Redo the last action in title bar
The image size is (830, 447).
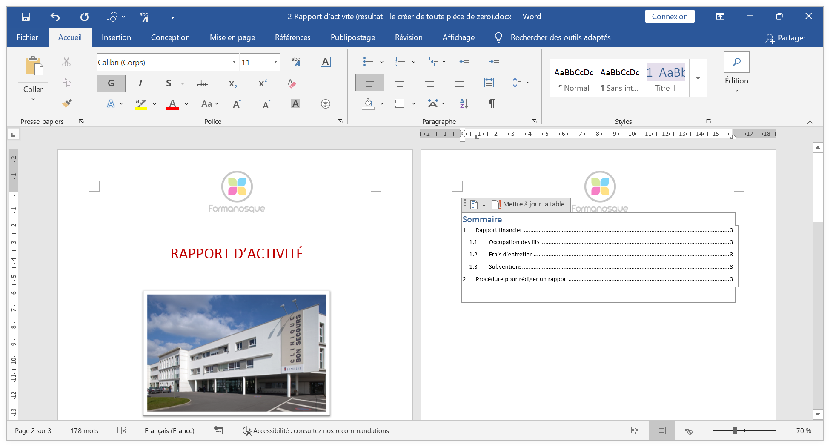point(84,17)
